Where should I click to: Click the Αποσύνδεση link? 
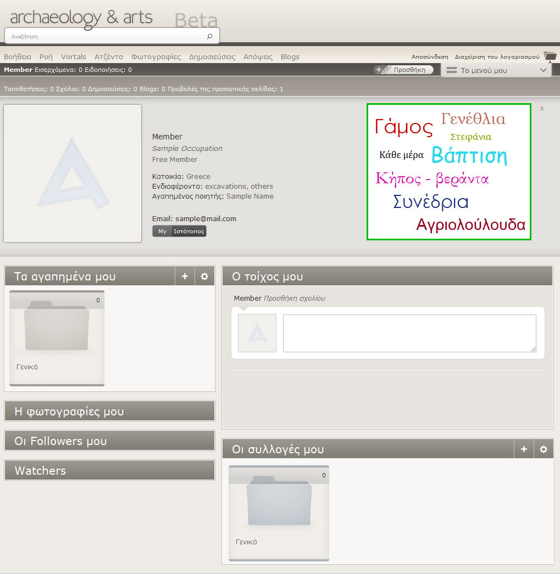[x=430, y=57]
